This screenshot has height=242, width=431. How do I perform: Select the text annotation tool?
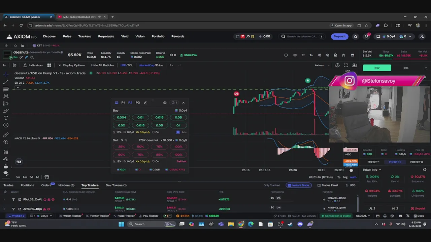[6, 118]
